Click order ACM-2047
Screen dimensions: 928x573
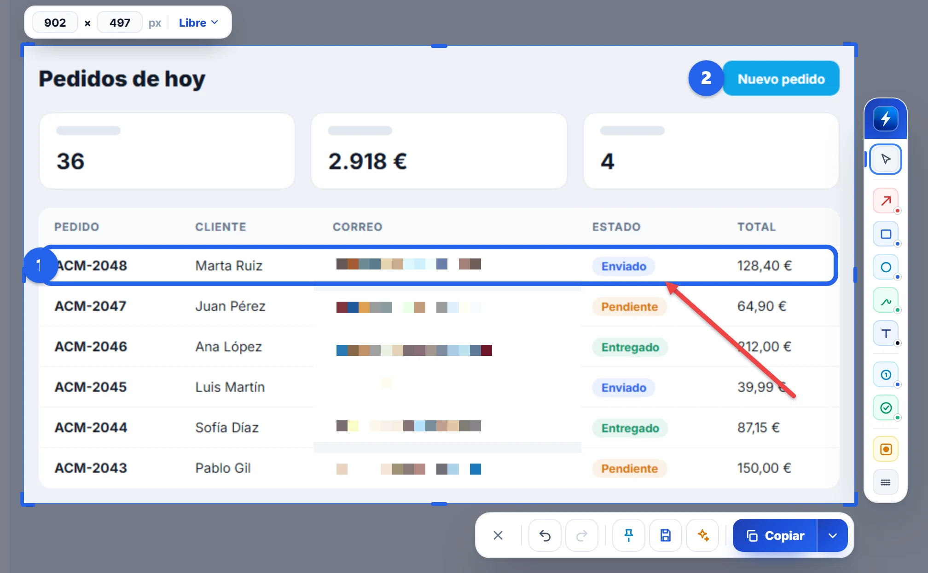point(91,306)
